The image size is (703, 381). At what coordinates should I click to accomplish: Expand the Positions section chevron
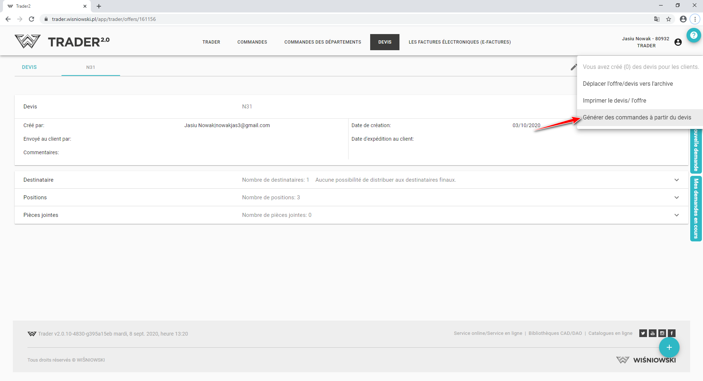click(x=676, y=197)
